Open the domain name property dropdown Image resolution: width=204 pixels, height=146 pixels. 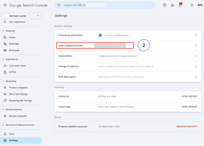click(x=21, y=16)
